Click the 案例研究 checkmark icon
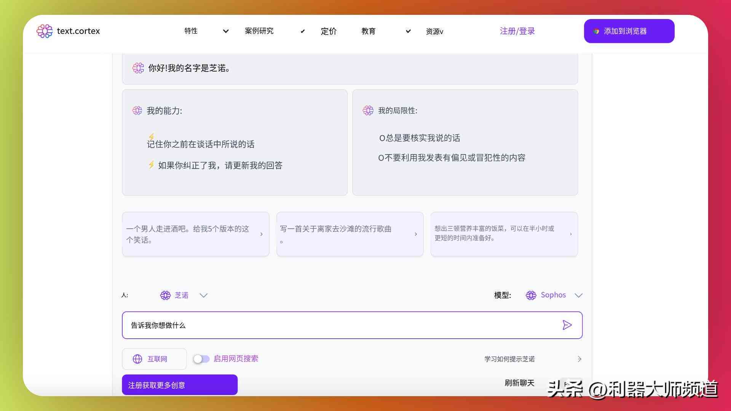Image resolution: width=731 pixels, height=411 pixels. 302,32
